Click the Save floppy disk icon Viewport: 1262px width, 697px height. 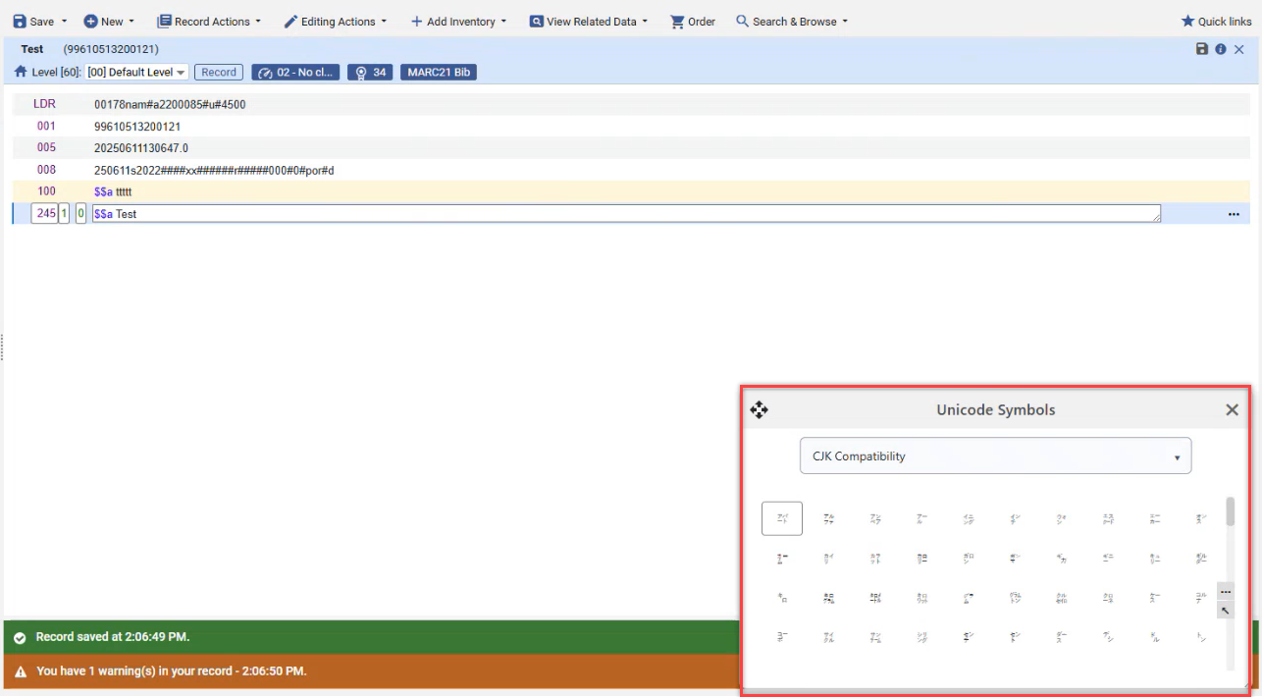[20, 22]
